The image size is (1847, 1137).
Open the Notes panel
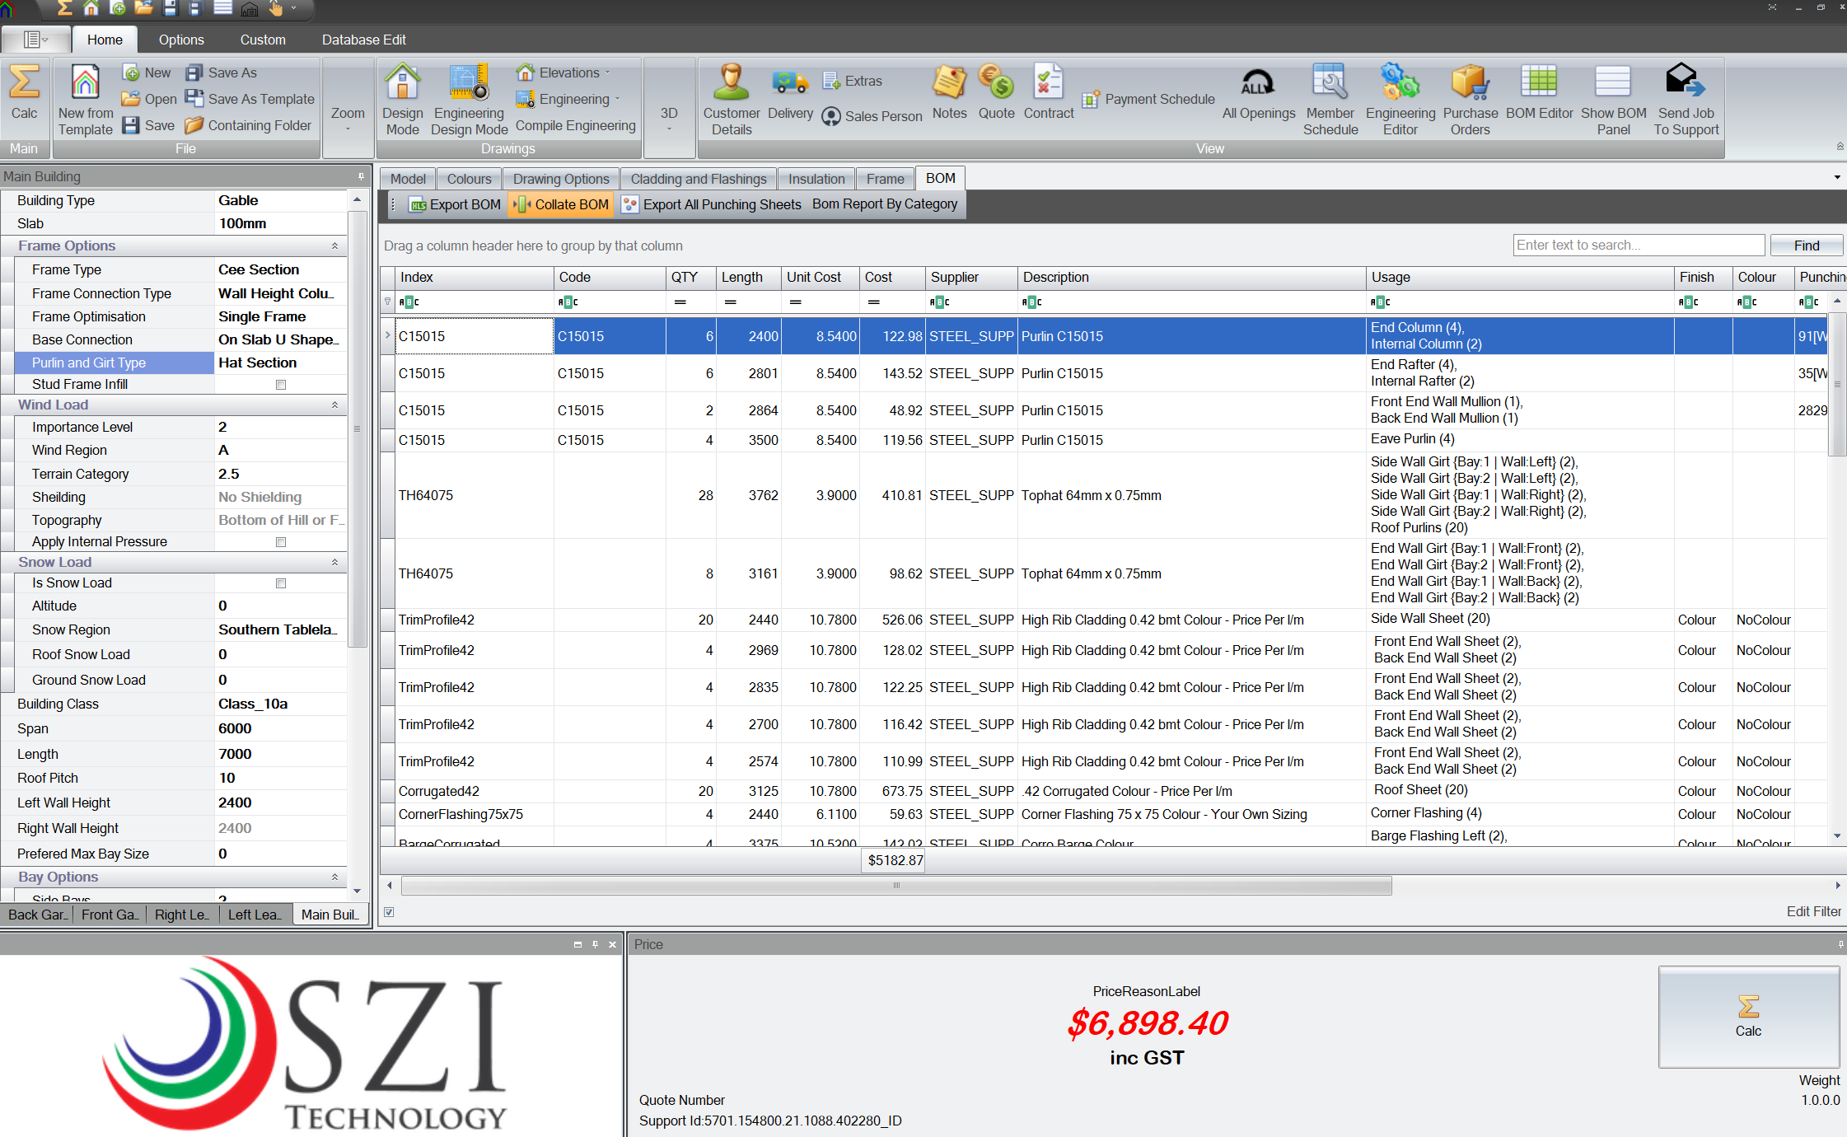point(949,92)
